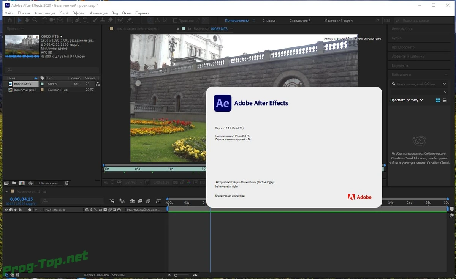Click Draft 3D icon in timeline
This screenshot has height=279, width=456.
pyautogui.click(x=122, y=201)
